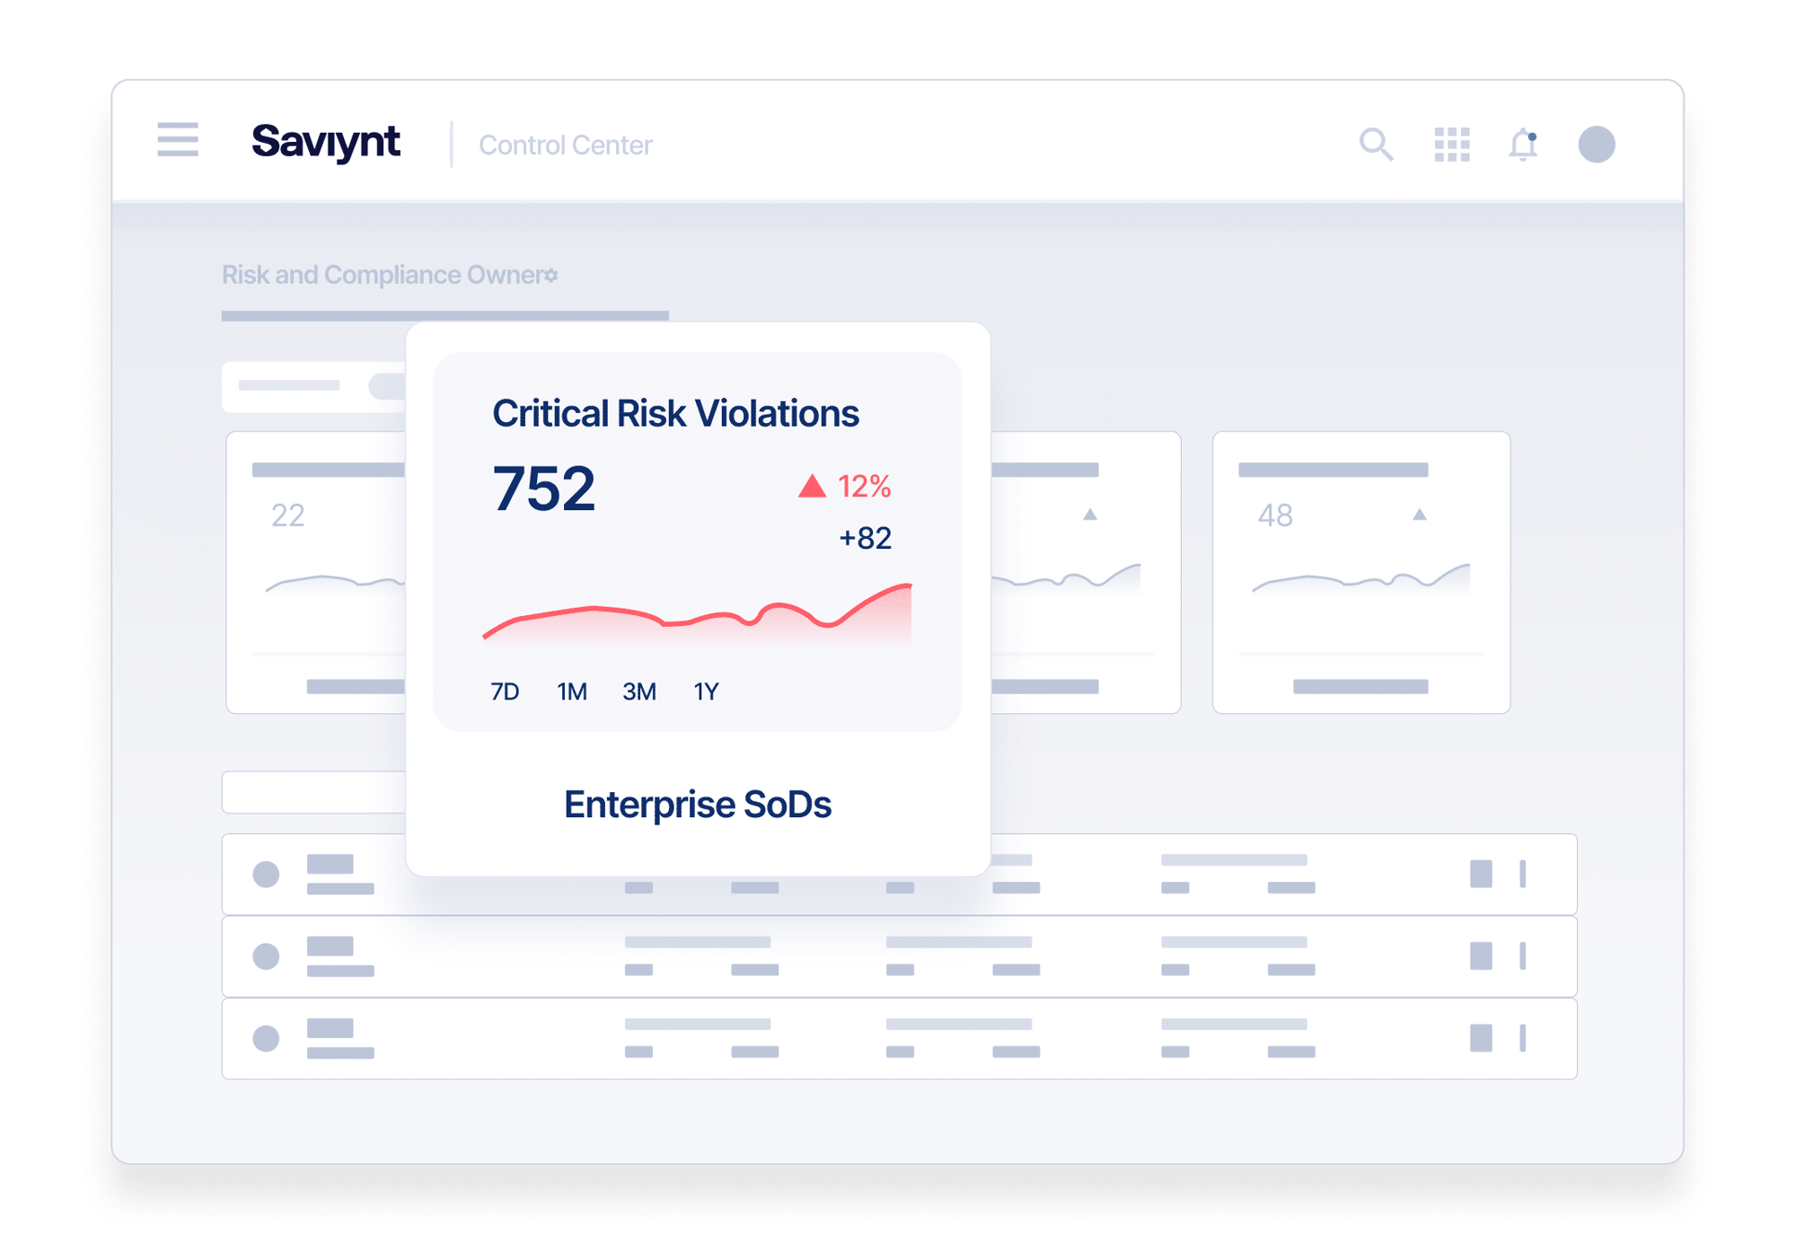Open the card showing 48
This screenshot has width=1796, height=1242.
(1360, 572)
